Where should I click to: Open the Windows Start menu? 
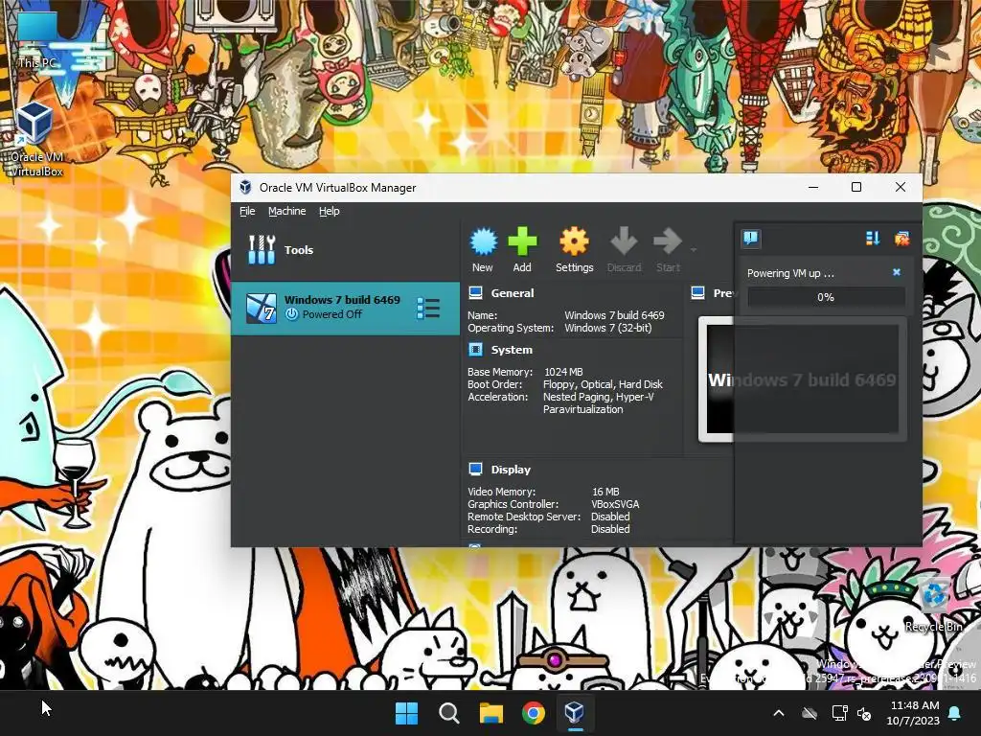click(x=406, y=713)
